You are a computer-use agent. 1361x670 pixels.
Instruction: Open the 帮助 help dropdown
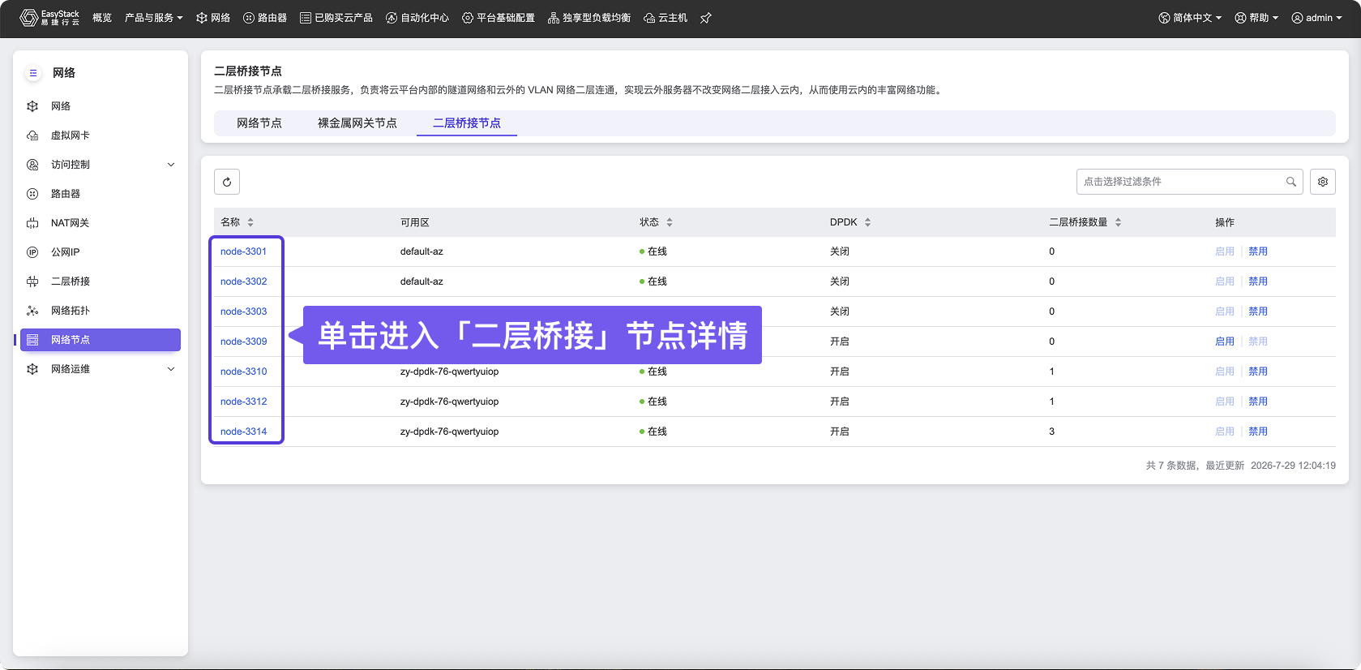tap(1256, 18)
